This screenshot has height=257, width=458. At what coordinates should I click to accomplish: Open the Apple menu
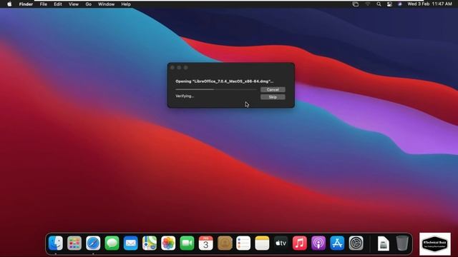(9, 4)
